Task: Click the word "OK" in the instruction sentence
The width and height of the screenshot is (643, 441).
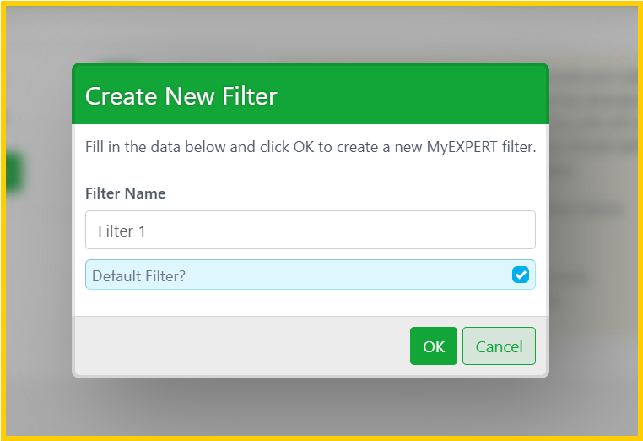Action: pos(303,147)
